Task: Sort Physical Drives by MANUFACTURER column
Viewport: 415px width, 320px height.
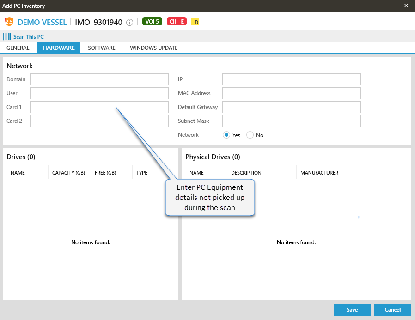Action: (x=319, y=173)
